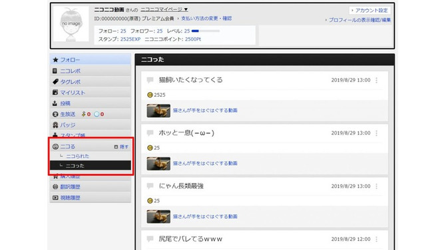Open 猫さんが手をはぐはぐする動画 link under にゃん長類最強
446x250 pixels.
pyautogui.click(x=205, y=217)
